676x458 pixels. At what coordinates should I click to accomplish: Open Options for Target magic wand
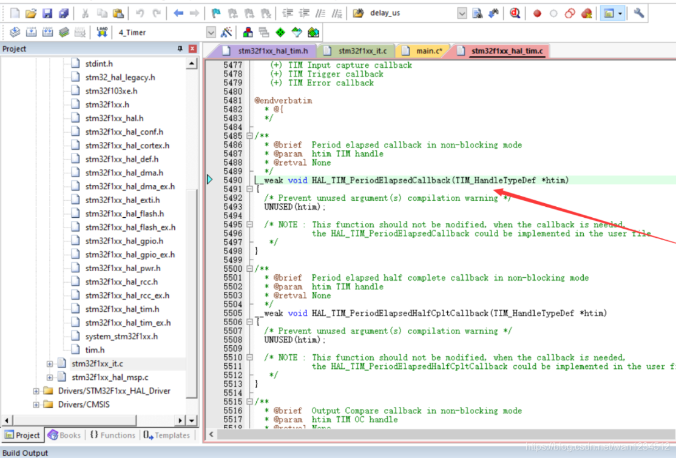pos(226,32)
